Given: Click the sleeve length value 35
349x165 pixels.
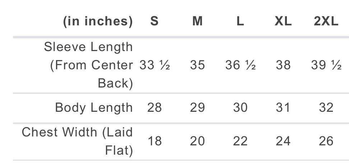Looking at the screenshot, I should (x=197, y=65).
